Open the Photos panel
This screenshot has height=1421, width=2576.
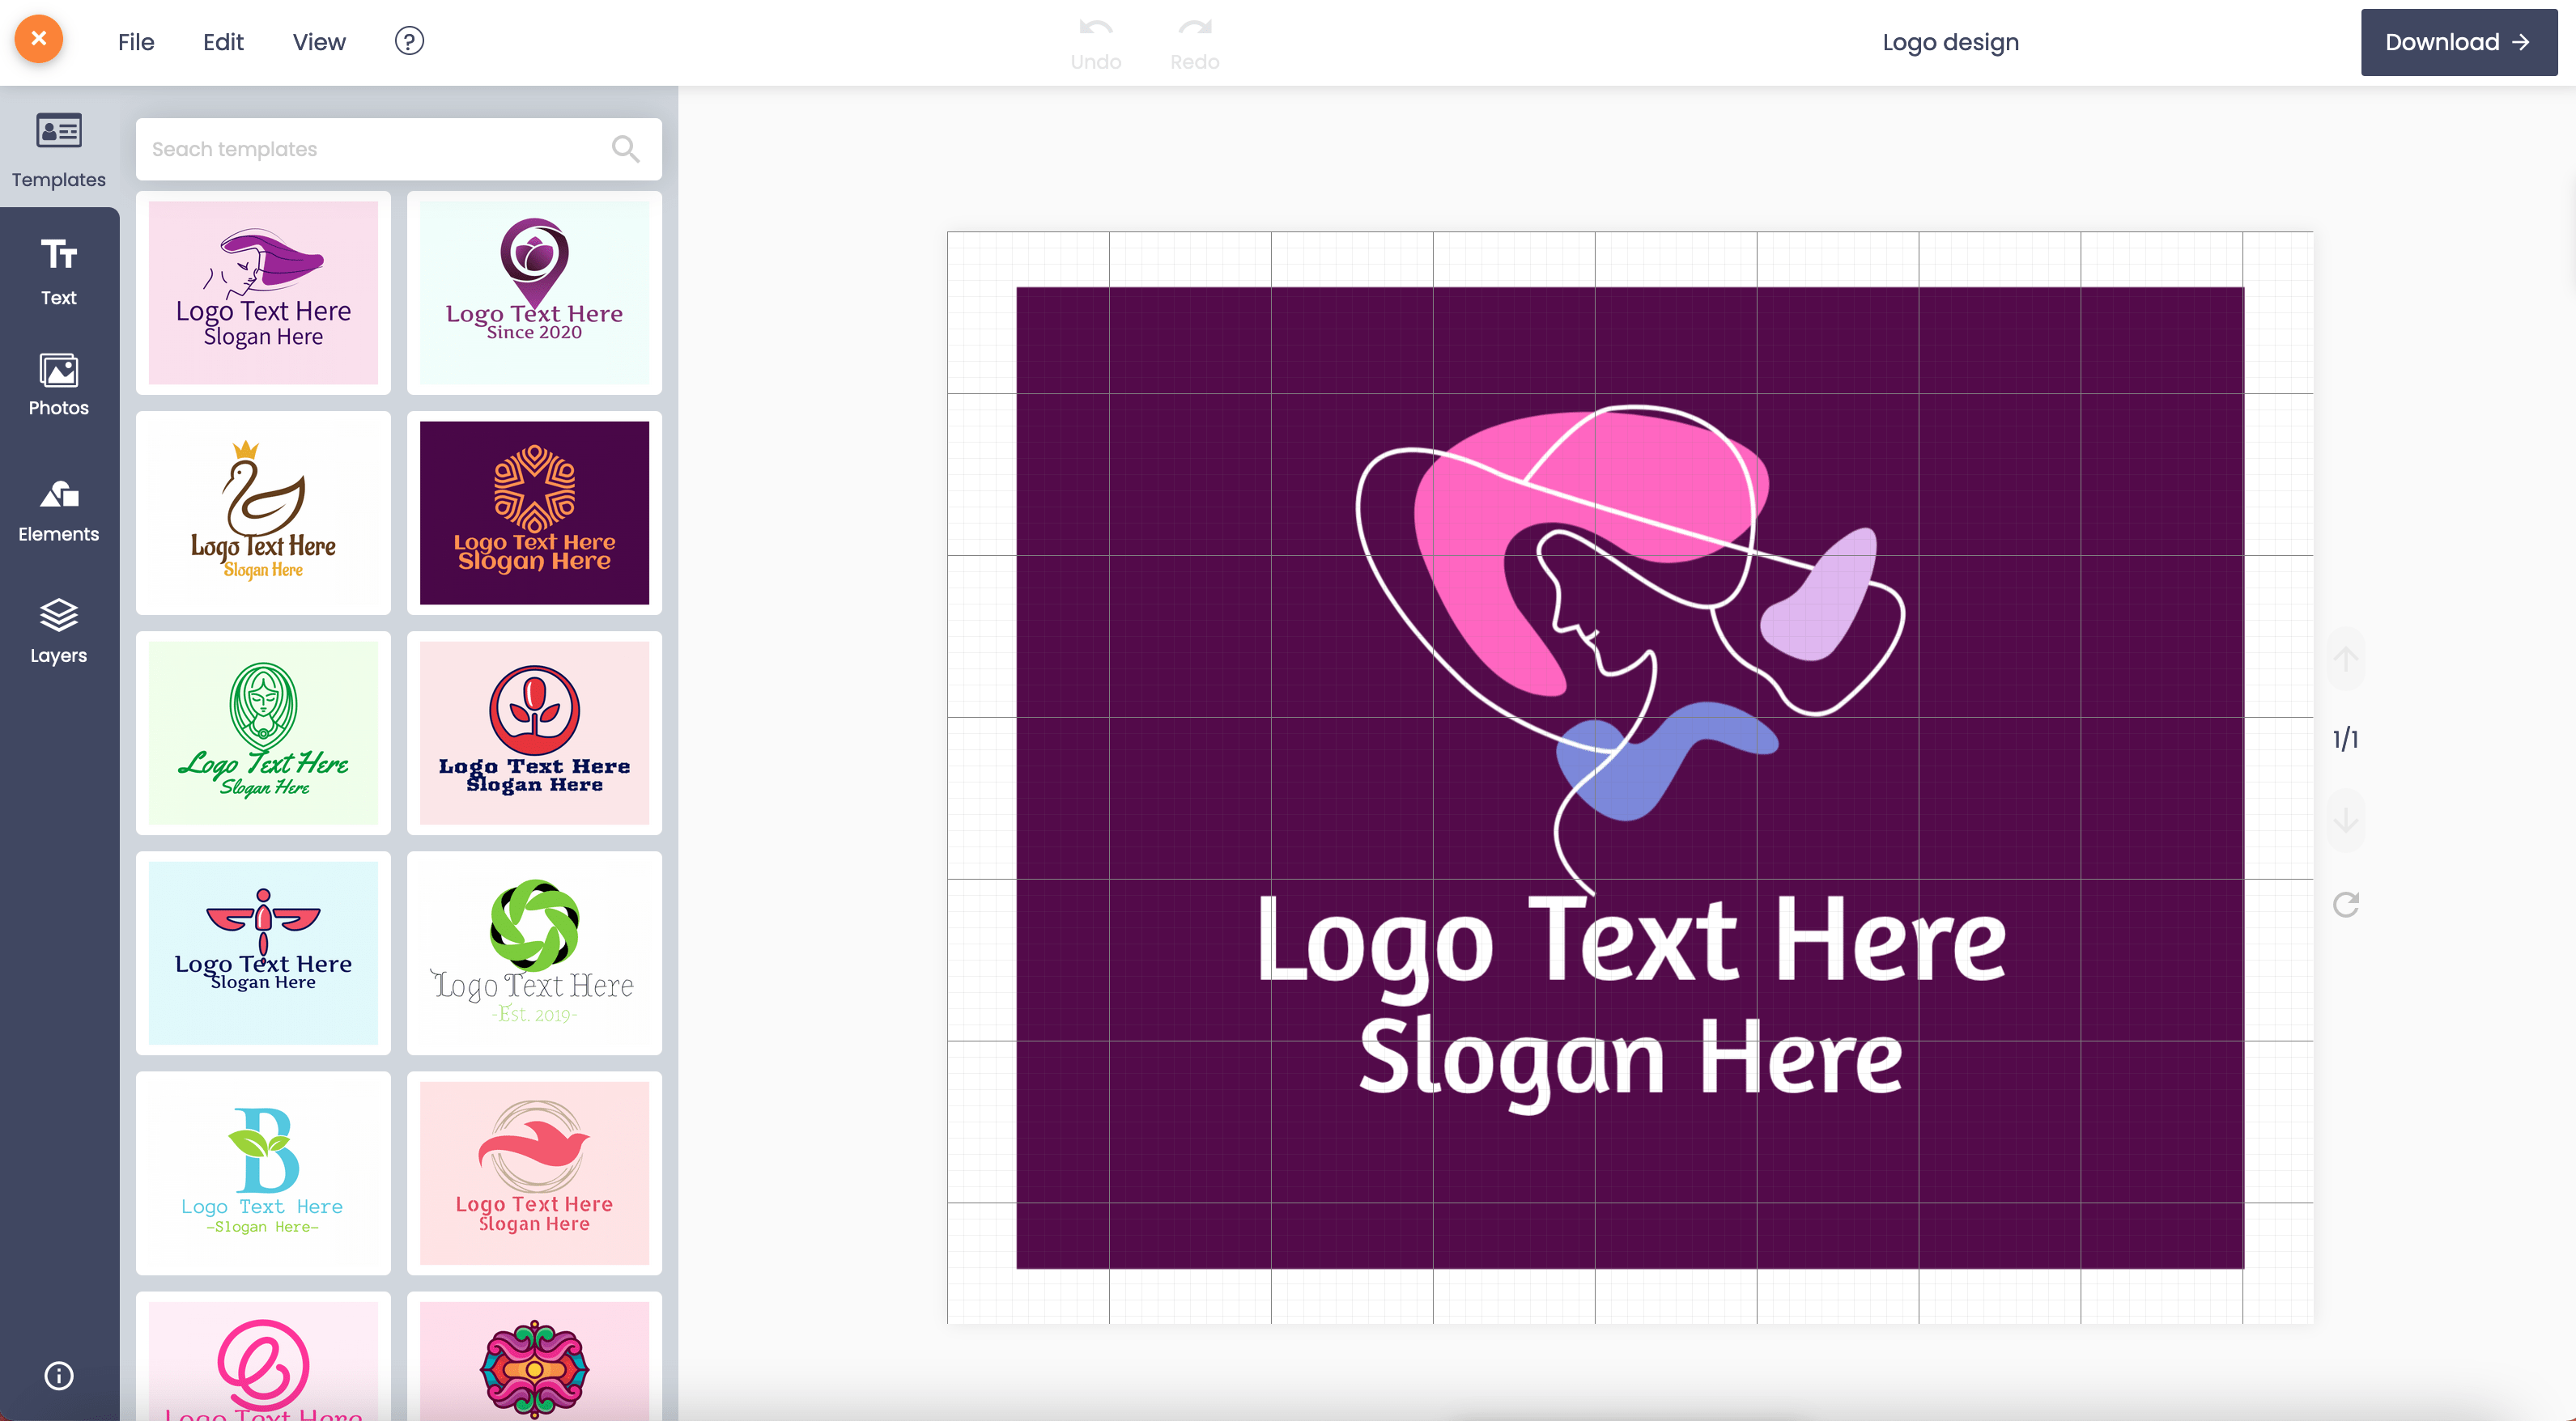(x=59, y=384)
